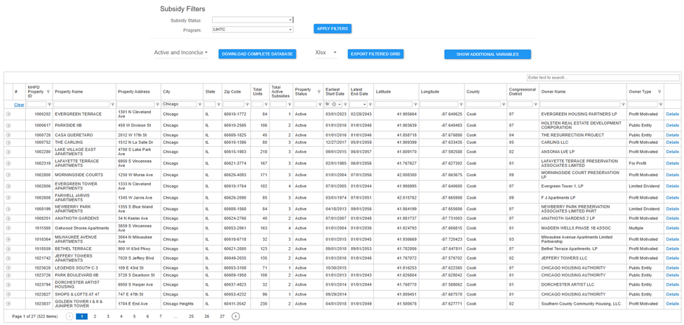Sort by Latitude column header
This screenshot has height=325, width=684.
[396, 92]
